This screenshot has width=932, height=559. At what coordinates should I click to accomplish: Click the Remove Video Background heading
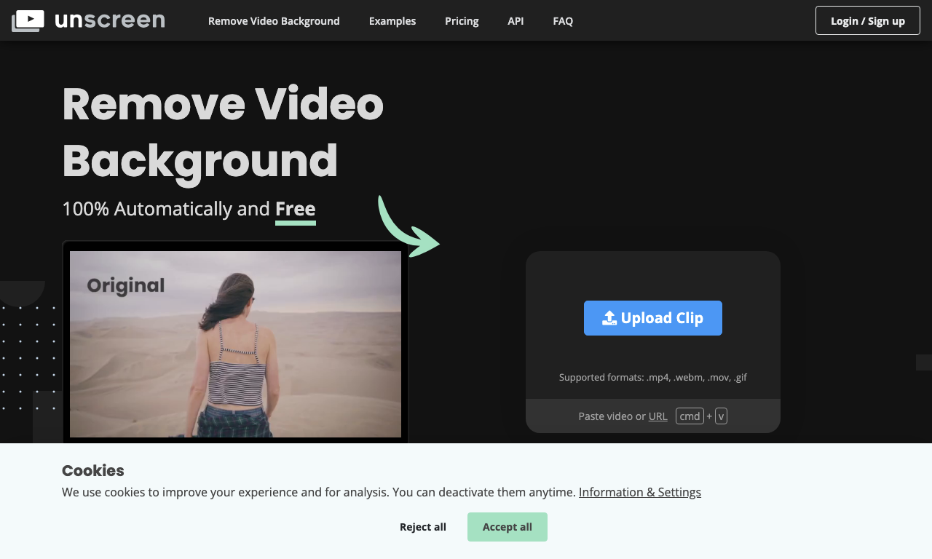coord(223,132)
